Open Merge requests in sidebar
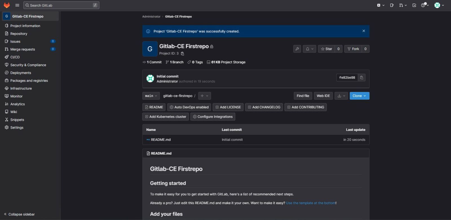This screenshot has width=451, height=220. [x=30, y=49]
